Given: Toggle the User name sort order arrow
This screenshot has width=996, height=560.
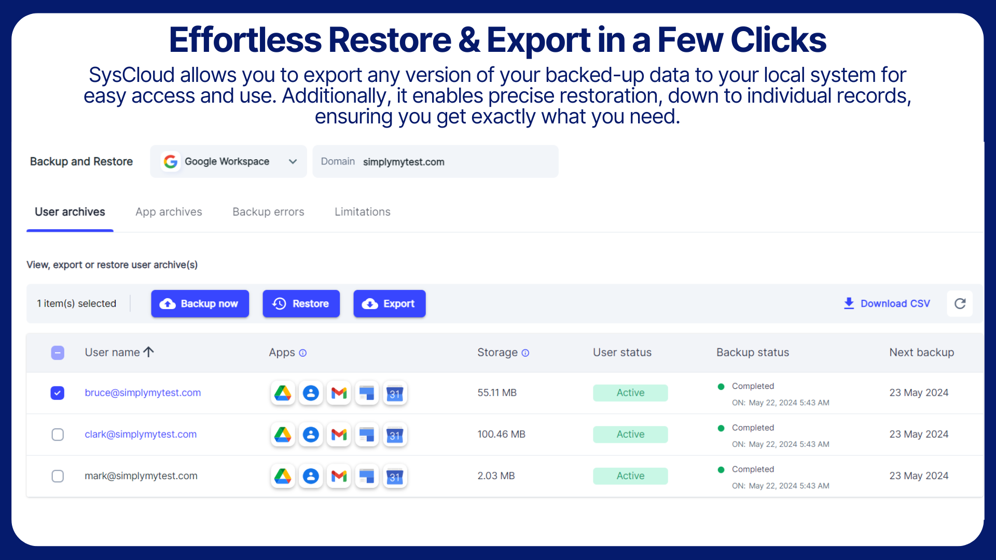Looking at the screenshot, I should [x=149, y=352].
